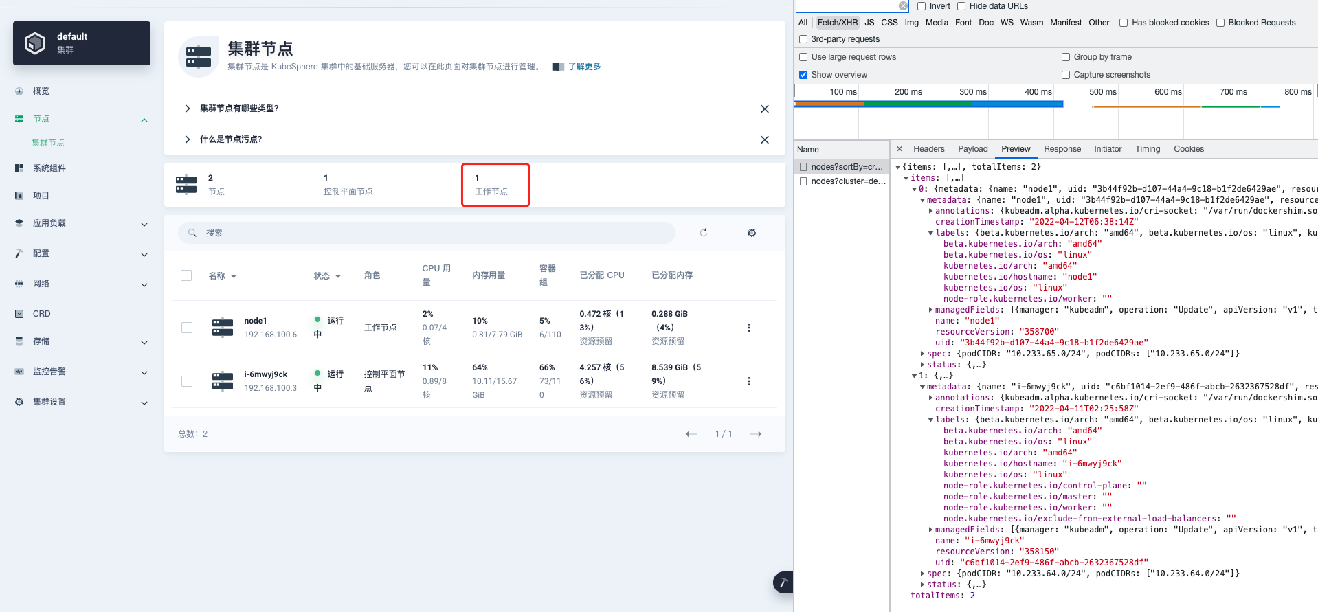The height and width of the screenshot is (612, 1318).
Task: Toggle Has blocked cookies checkbox
Action: tap(1124, 23)
